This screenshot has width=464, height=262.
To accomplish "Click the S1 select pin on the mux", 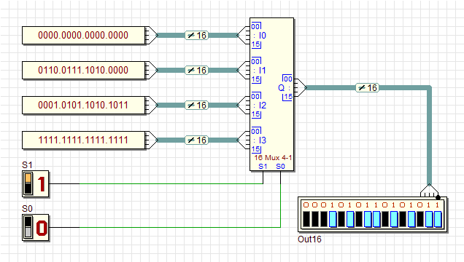I will [x=263, y=167].
